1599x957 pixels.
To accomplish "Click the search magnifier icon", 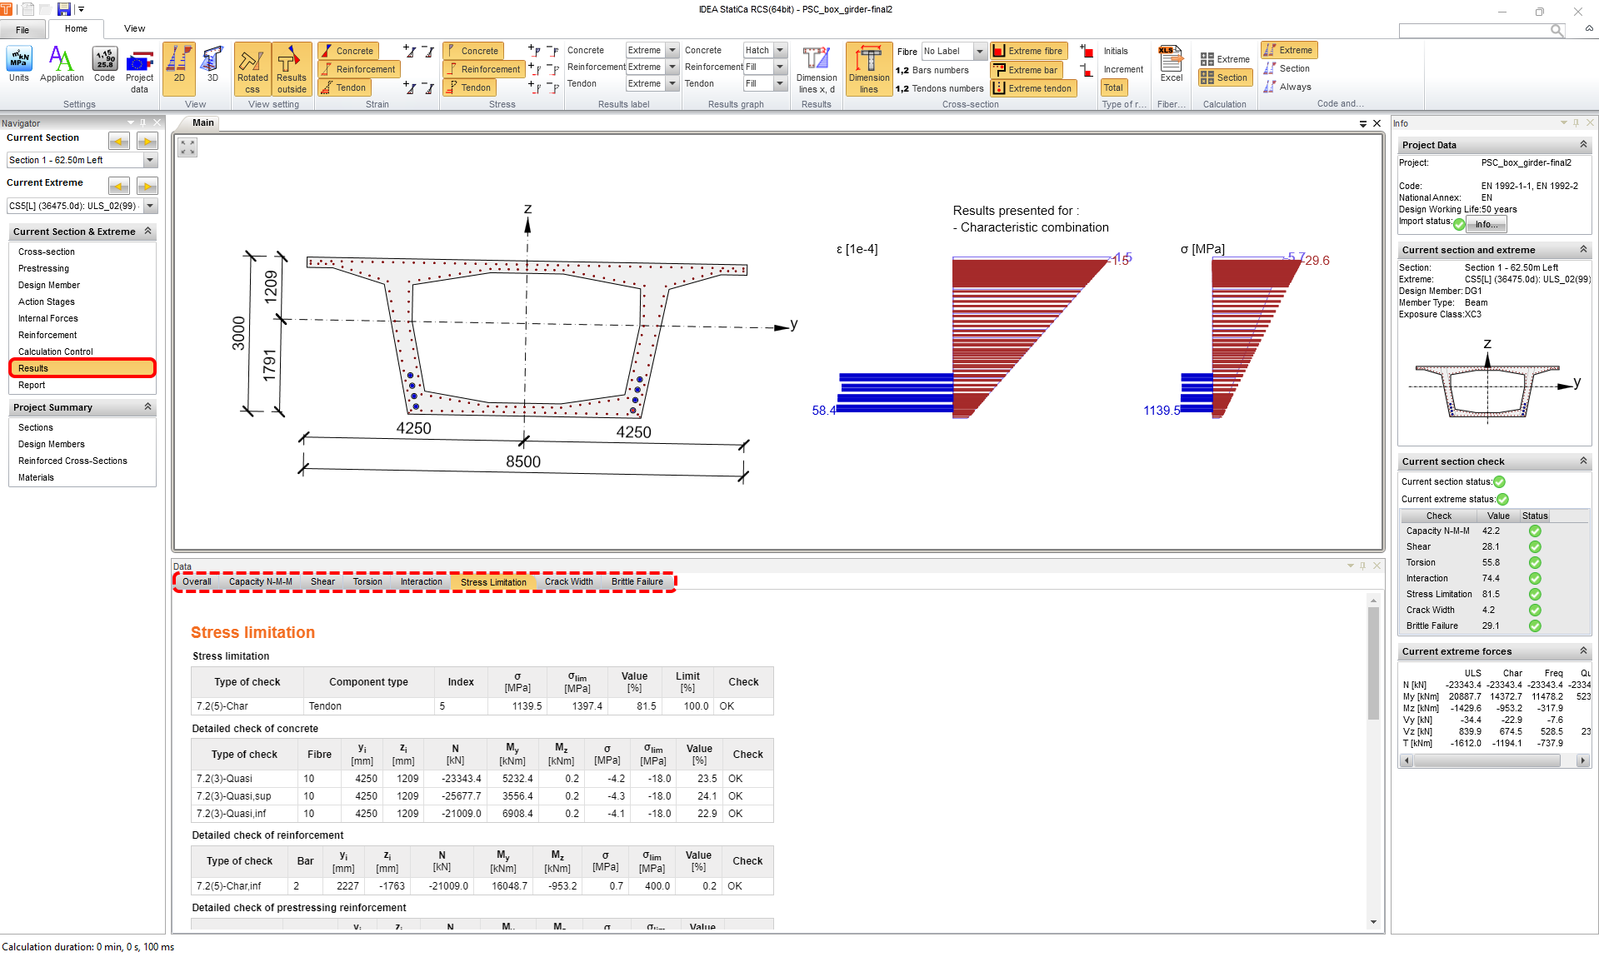I will click(x=1557, y=31).
